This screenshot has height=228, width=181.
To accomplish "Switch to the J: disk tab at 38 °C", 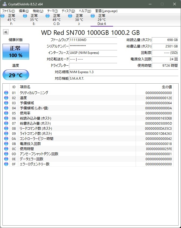I will coord(79,20).
